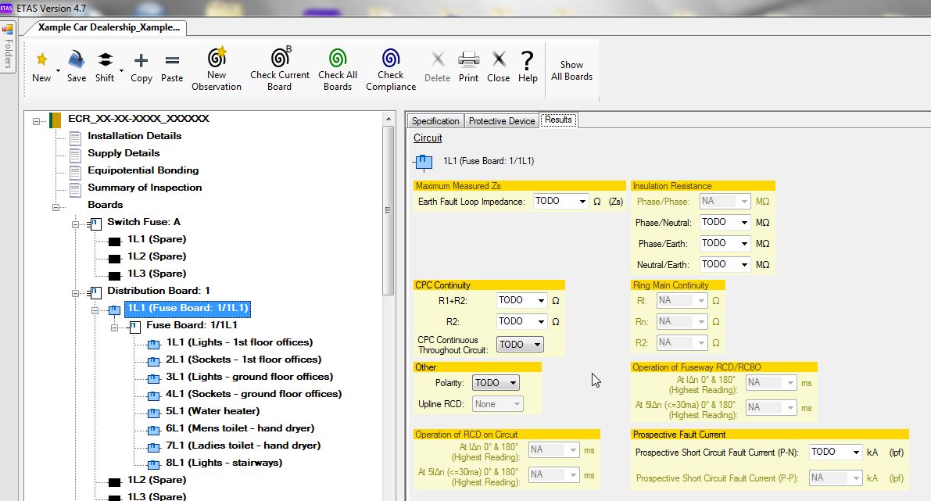Screen dimensions: 931x501
Task: Click the Distribution Board: 1 icon
Action: pyautogui.click(x=95, y=292)
